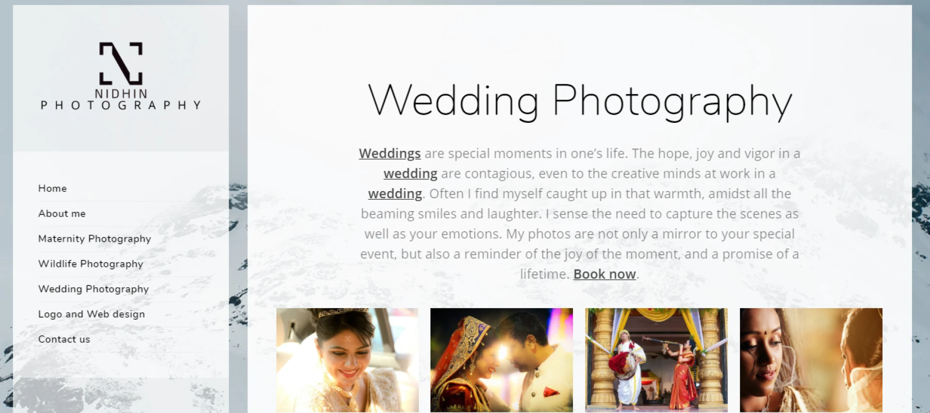Click wedding link before 'Often I find'
The image size is (930, 413).
tap(395, 193)
